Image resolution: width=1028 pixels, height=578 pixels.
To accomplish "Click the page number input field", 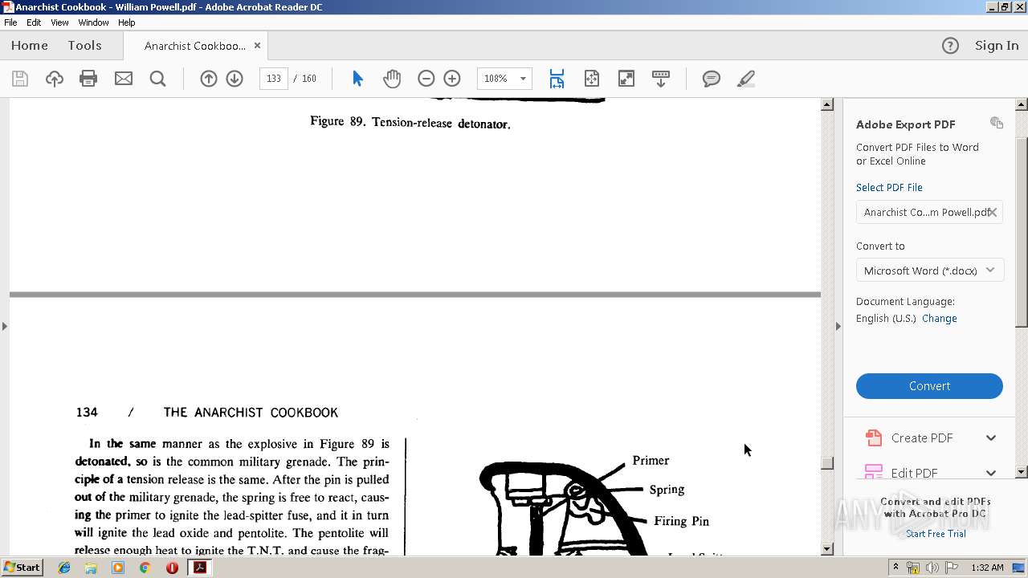I will click(x=273, y=79).
